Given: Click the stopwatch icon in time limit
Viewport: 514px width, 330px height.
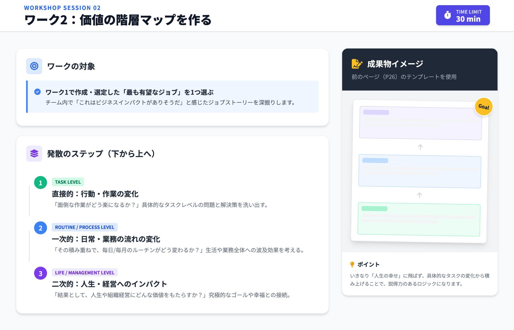Looking at the screenshot, I should 447,15.
